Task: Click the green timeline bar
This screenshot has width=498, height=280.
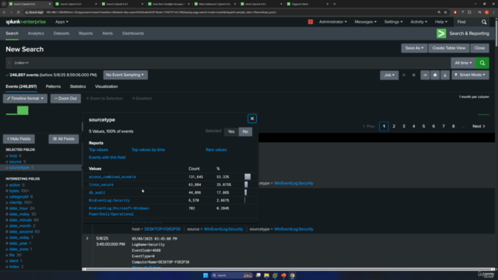Action: pyautogui.click(x=23, y=110)
